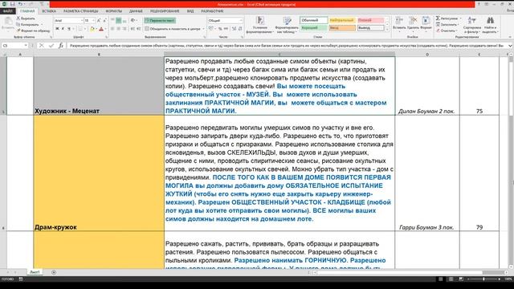This screenshot has height=289, width=514.
Task: Open the fill color dropdown arrow
Action: pyautogui.click(x=96, y=29)
